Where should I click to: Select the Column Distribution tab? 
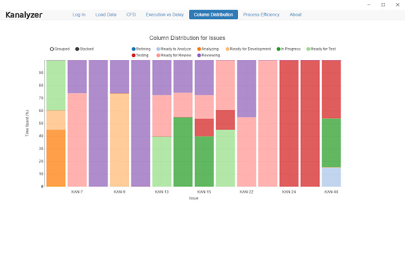pyautogui.click(x=213, y=14)
